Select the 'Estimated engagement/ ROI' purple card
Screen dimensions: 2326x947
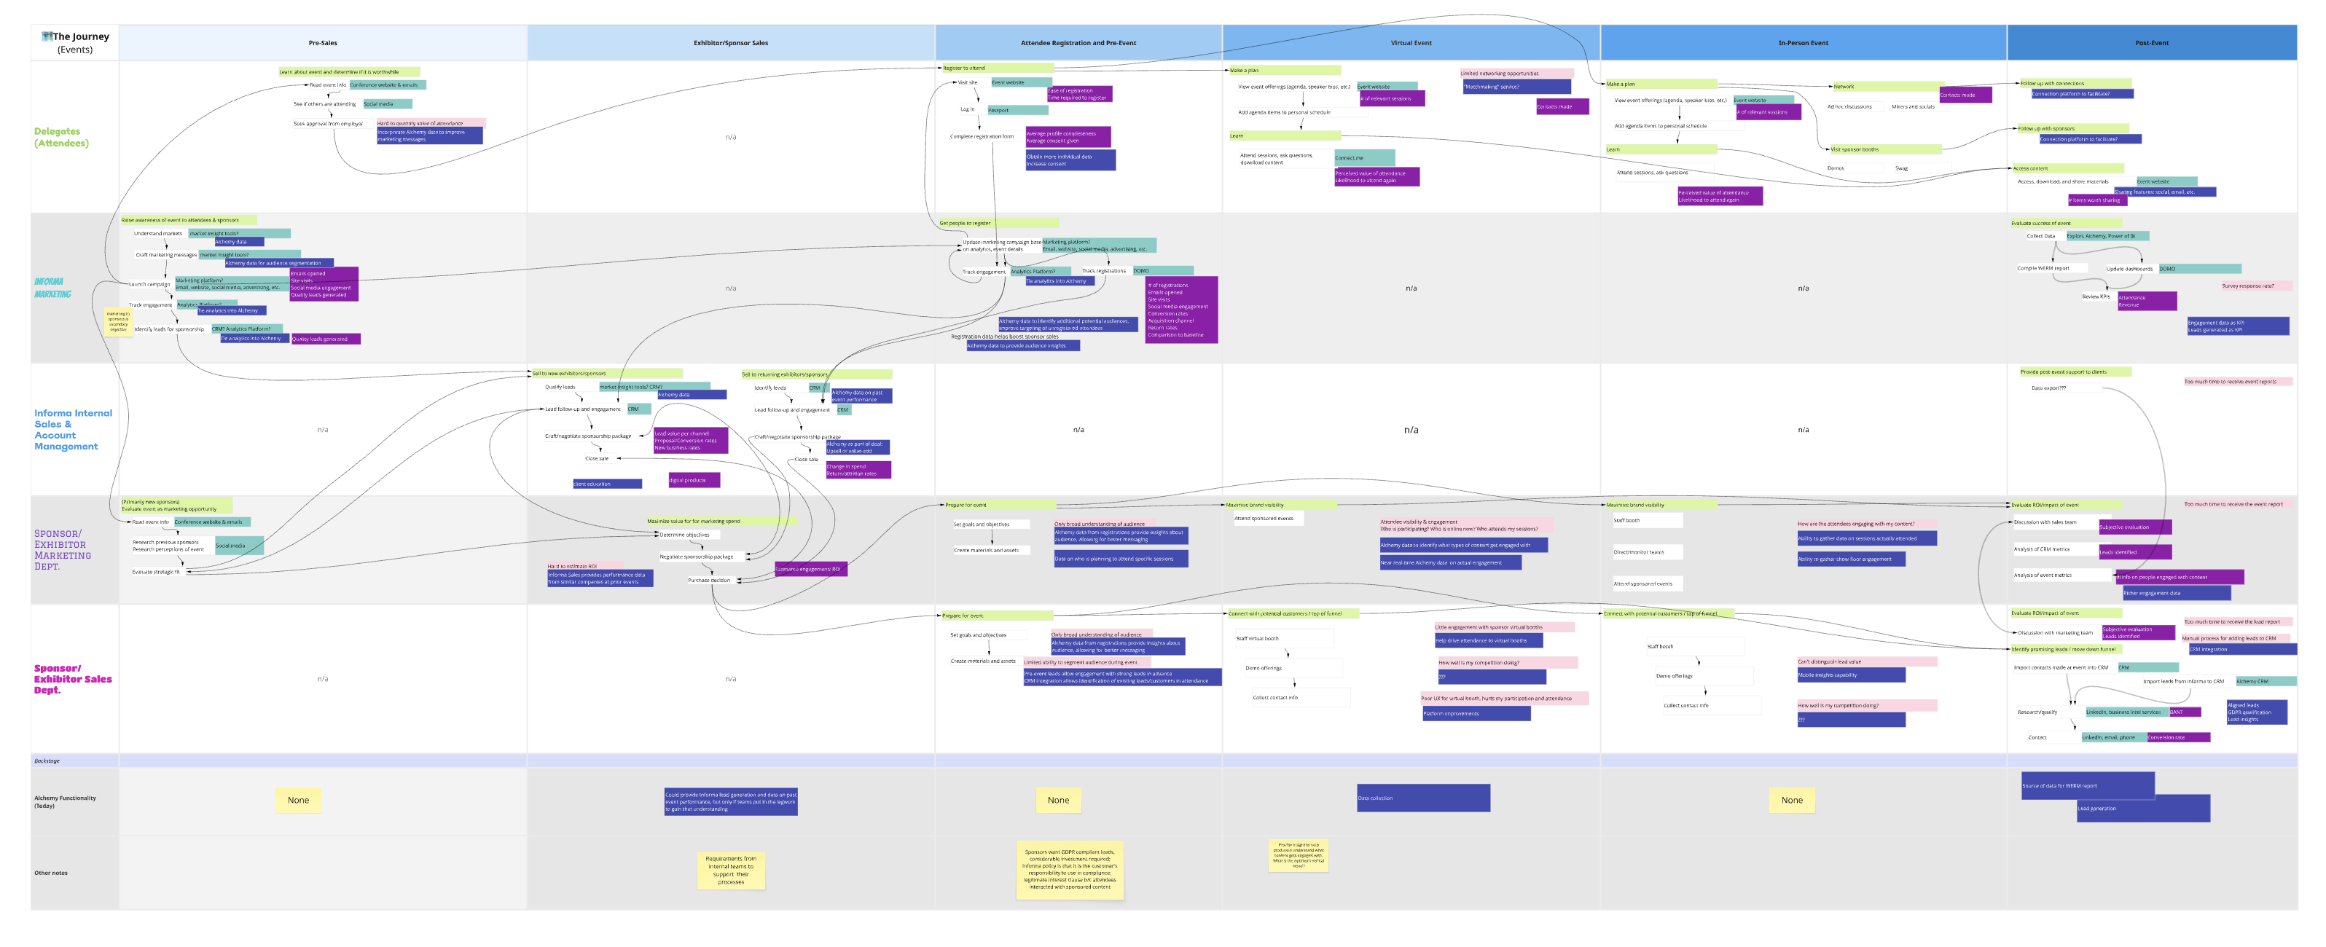point(811,570)
